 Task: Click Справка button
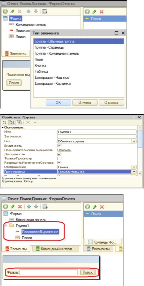[111, 103]
